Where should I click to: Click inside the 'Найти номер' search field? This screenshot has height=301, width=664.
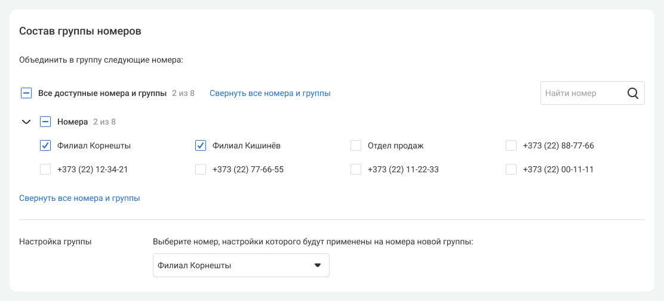(579, 93)
